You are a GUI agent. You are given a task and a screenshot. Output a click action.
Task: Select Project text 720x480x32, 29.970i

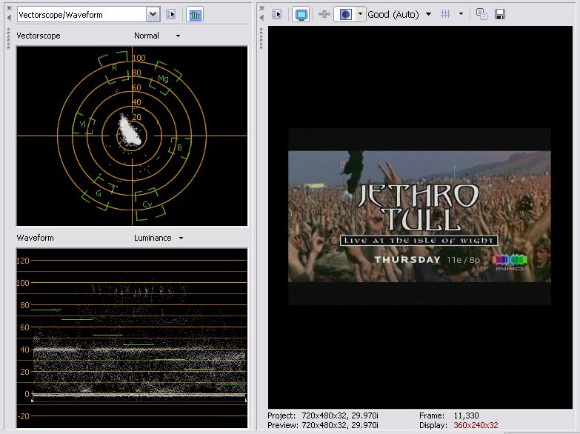(x=340, y=415)
